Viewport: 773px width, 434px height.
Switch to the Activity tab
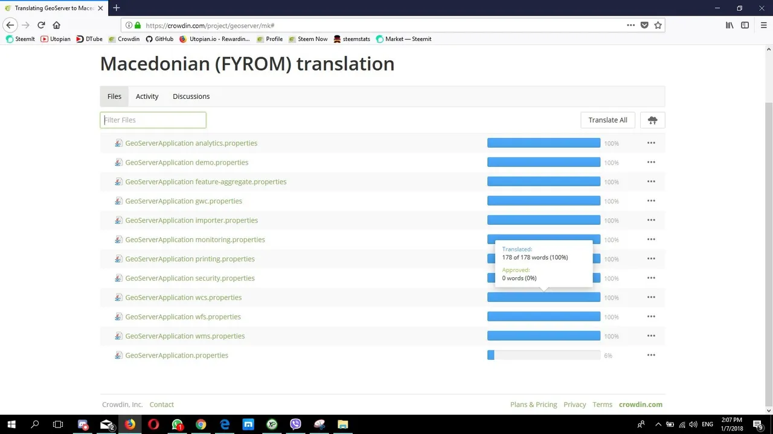[x=147, y=96]
